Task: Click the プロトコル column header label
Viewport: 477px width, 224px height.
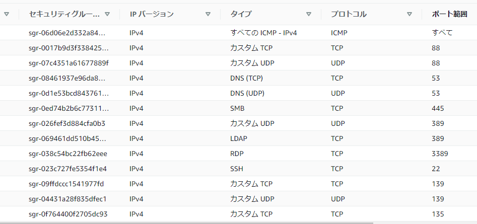Action: [349, 14]
